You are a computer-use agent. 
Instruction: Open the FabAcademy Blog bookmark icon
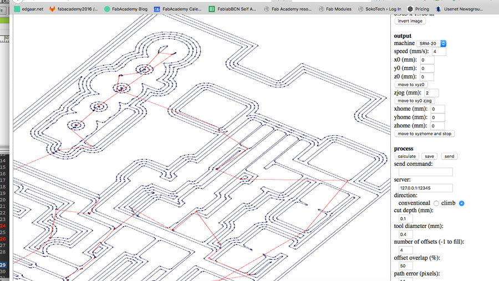[x=107, y=9]
